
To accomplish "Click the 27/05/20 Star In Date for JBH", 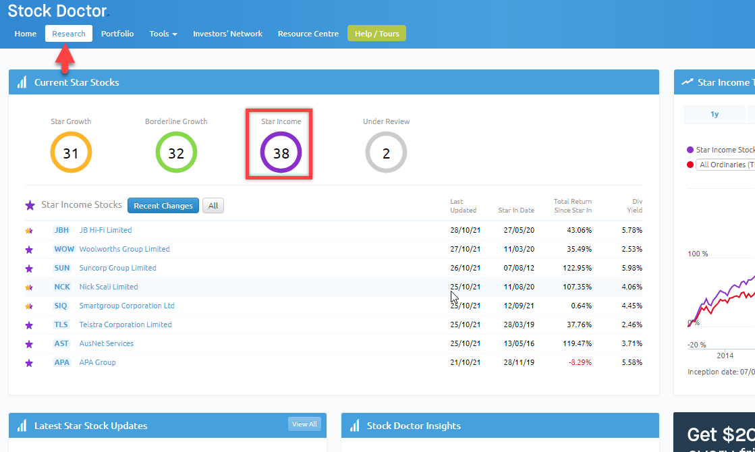I will pyautogui.click(x=519, y=230).
